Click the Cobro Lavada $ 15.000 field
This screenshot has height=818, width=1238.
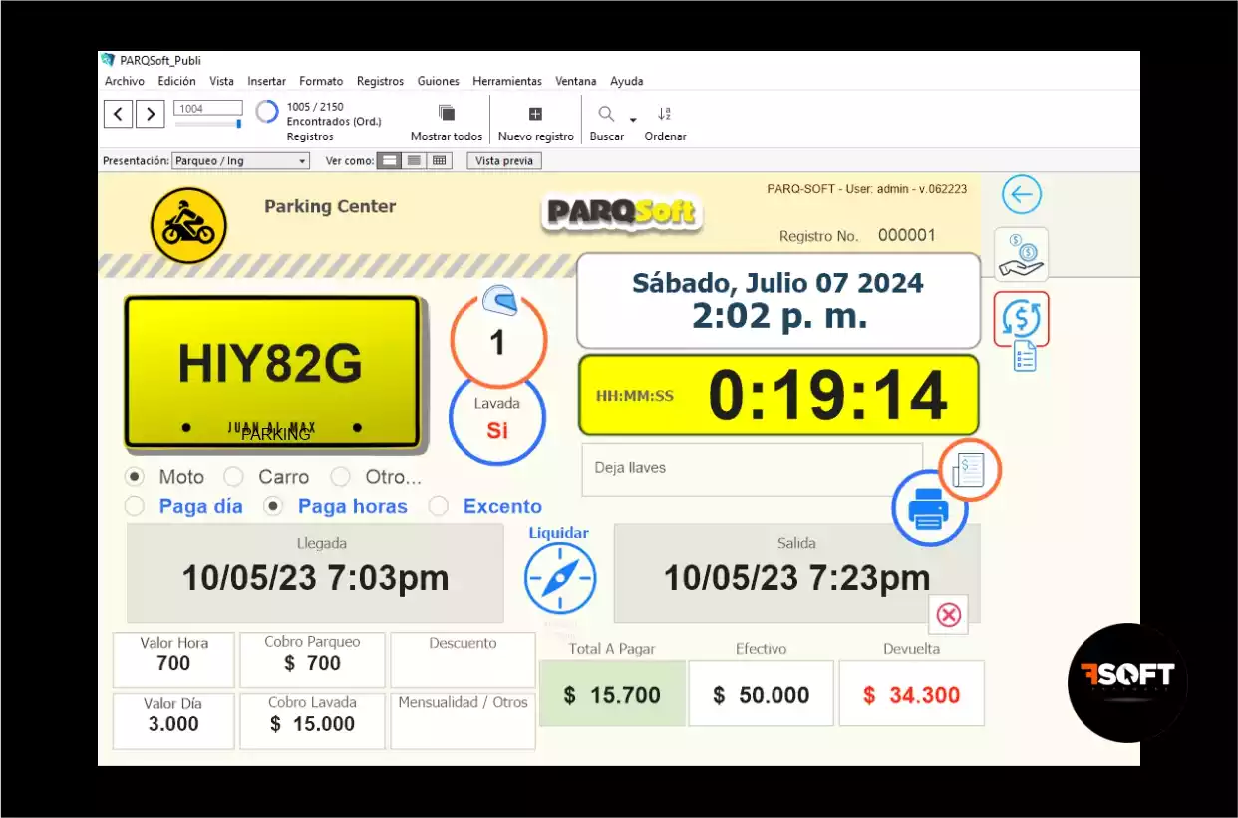point(312,721)
